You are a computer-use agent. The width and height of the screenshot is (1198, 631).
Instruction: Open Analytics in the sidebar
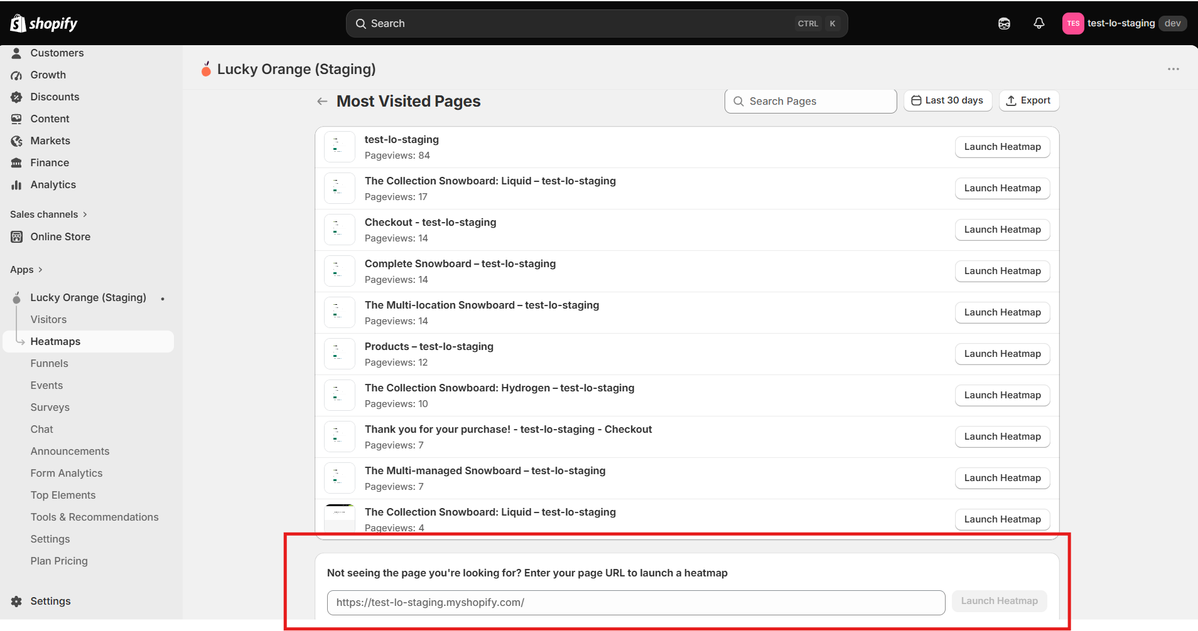pos(53,184)
